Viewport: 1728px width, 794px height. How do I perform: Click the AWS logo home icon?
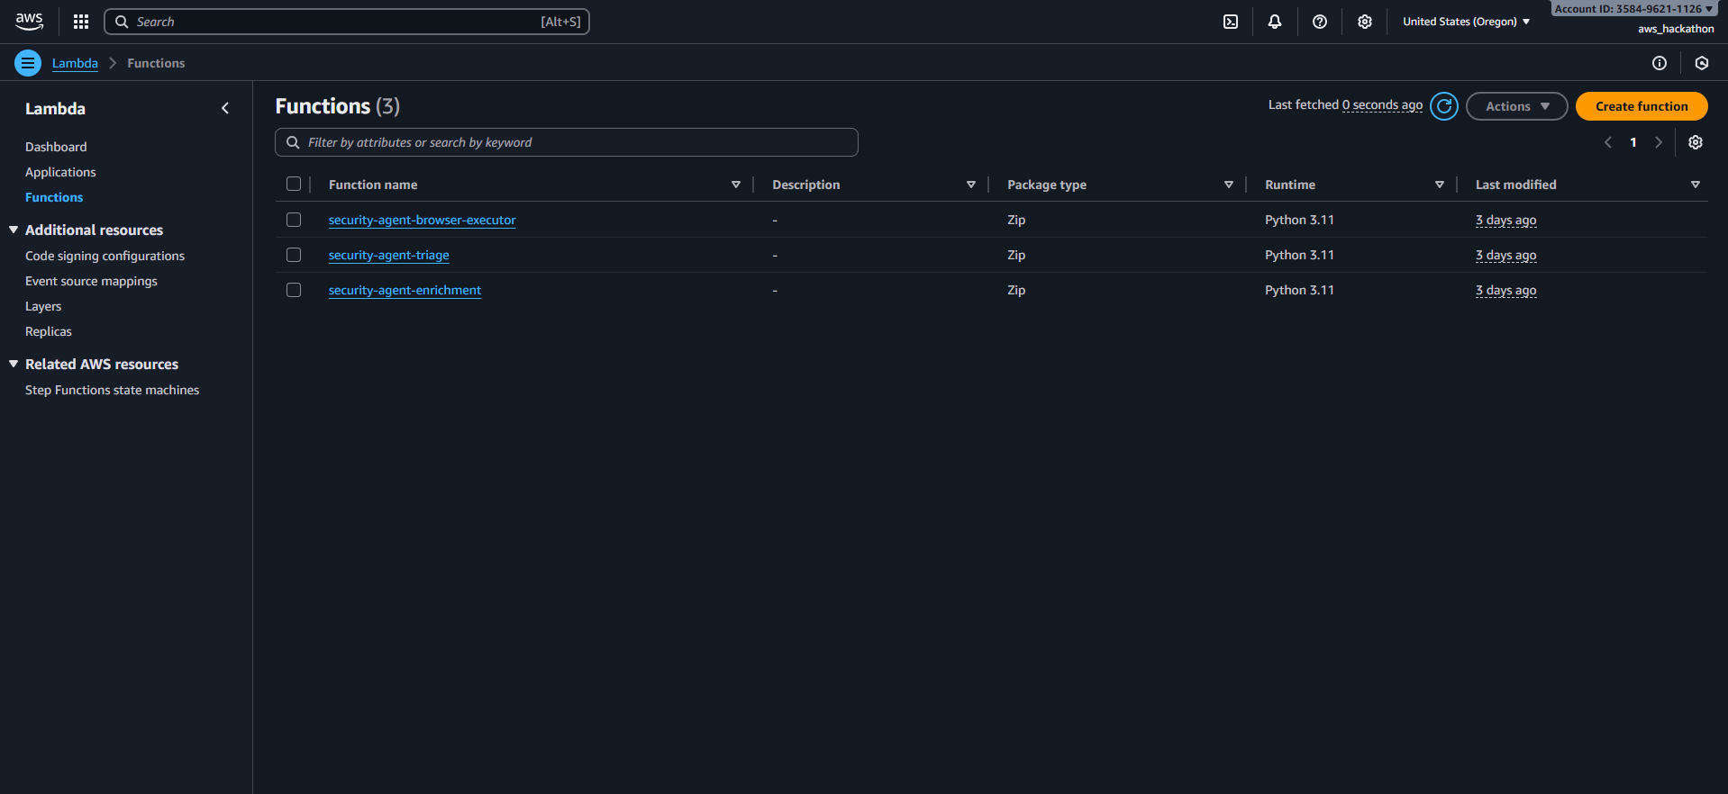pos(29,21)
